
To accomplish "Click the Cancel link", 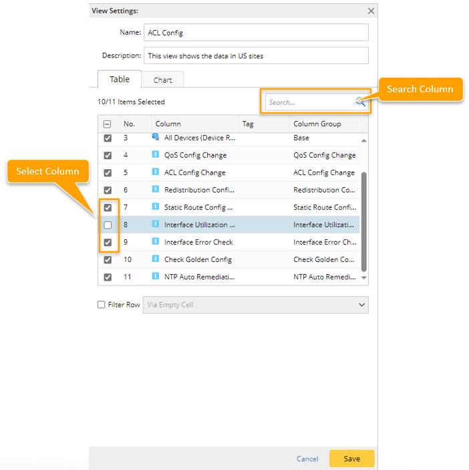I will pyautogui.click(x=307, y=459).
